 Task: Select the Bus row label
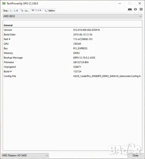coord(6,48)
